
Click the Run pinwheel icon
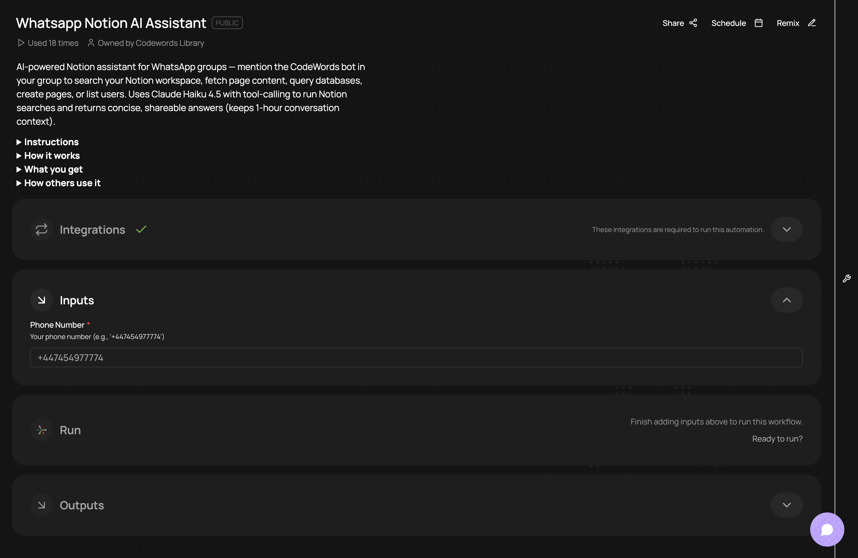point(42,430)
